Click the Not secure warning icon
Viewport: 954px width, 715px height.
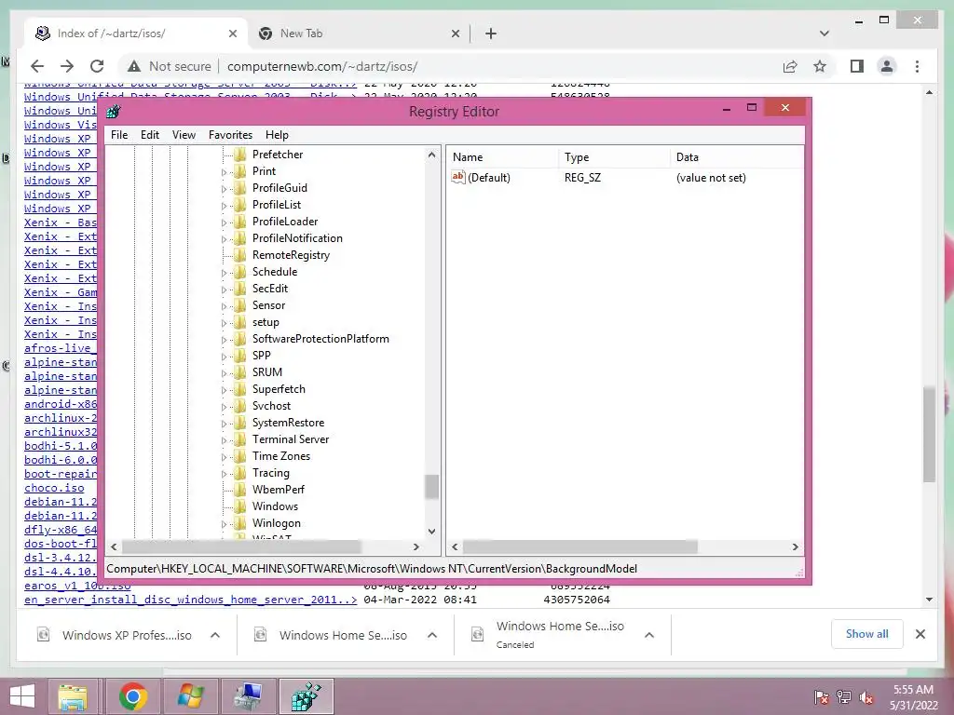point(134,66)
